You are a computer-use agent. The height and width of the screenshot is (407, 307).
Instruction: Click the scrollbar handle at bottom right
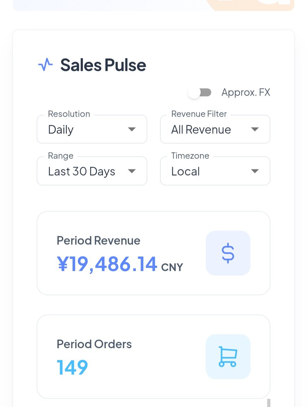269,403
